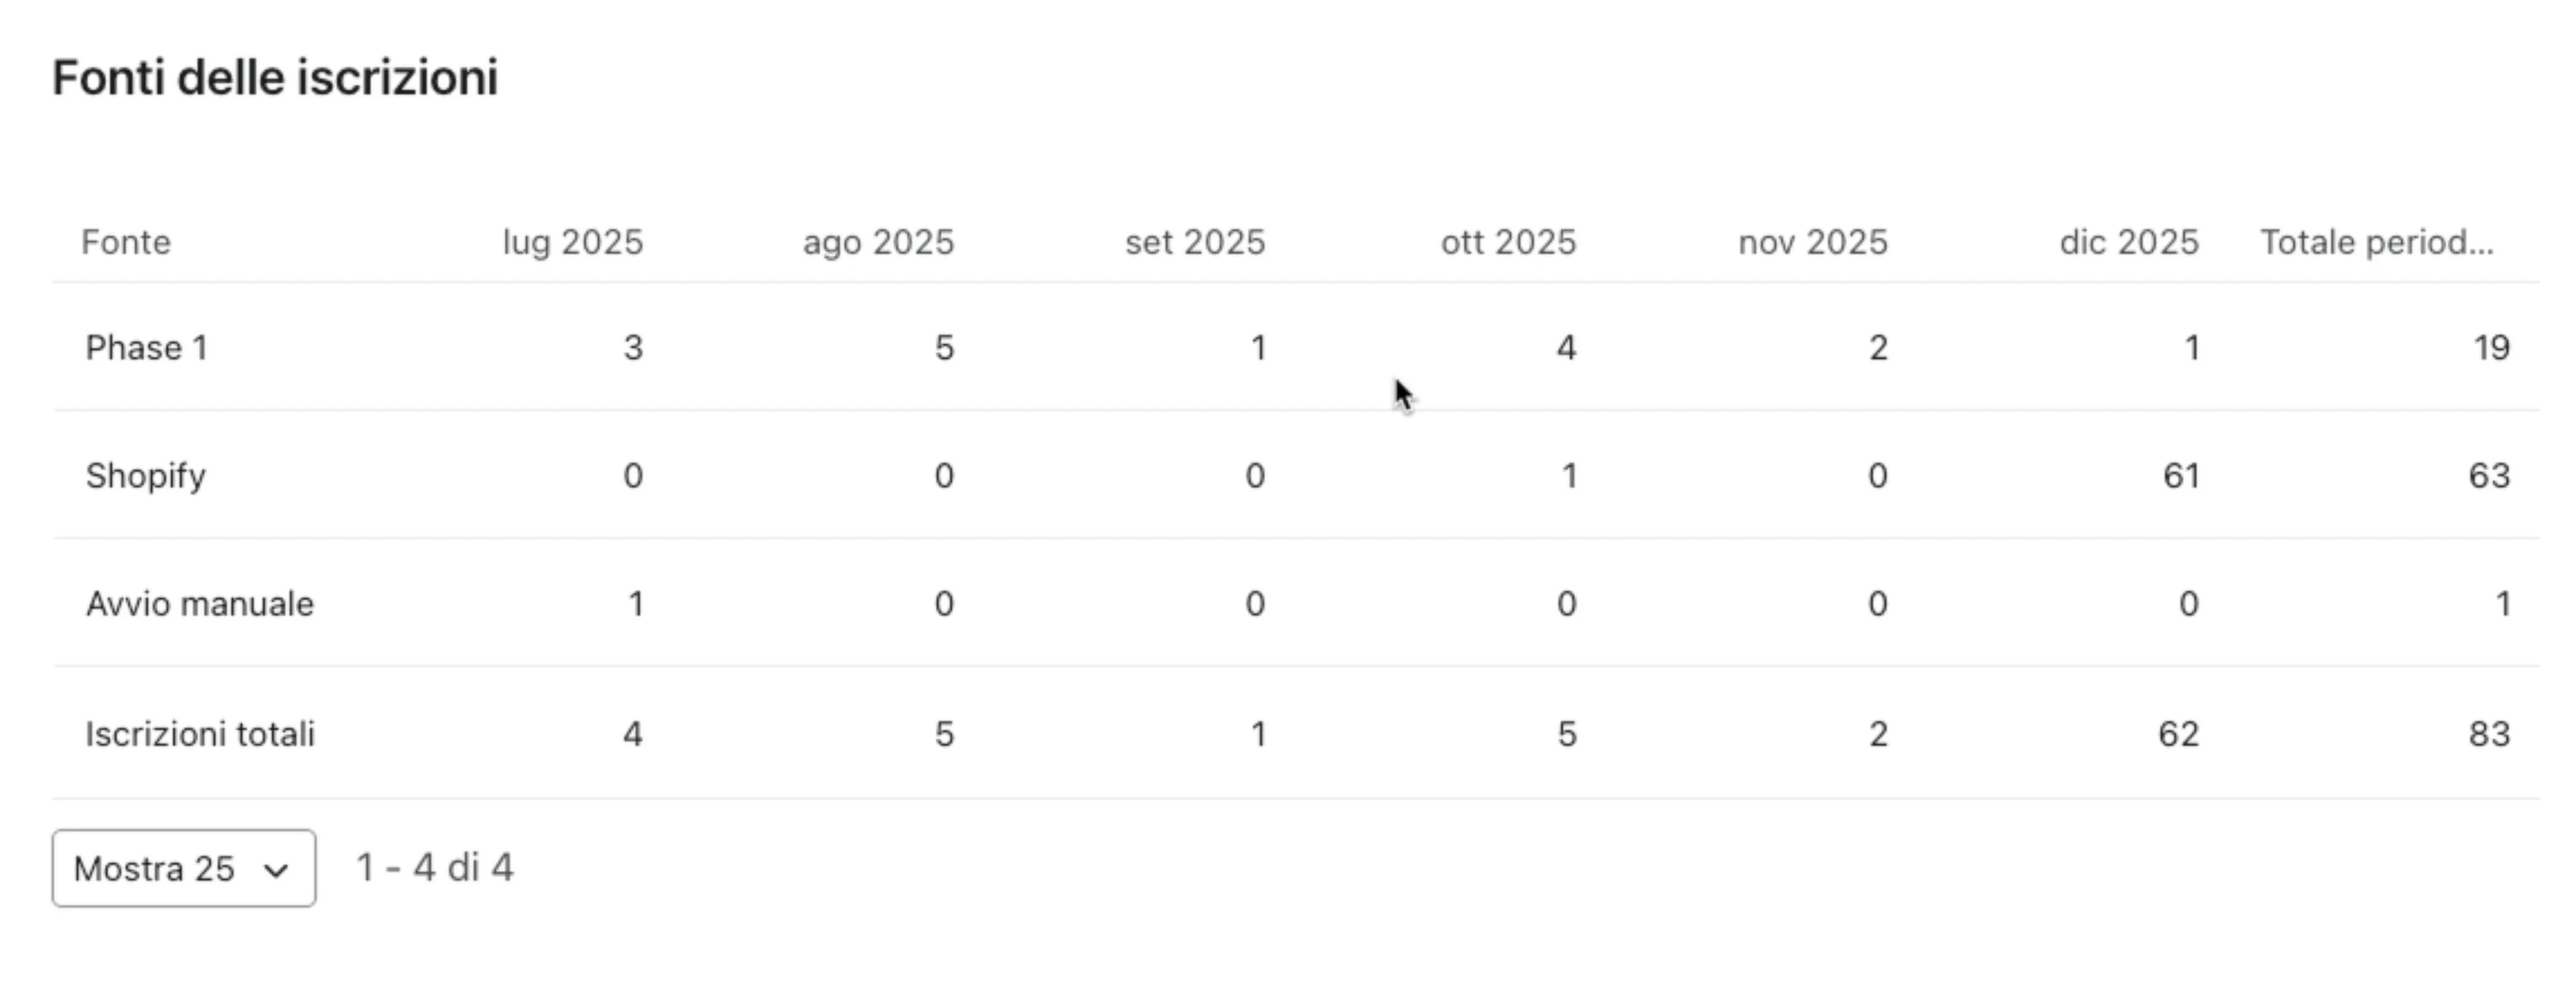Sort the table by the Fonte column

point(126,241)
